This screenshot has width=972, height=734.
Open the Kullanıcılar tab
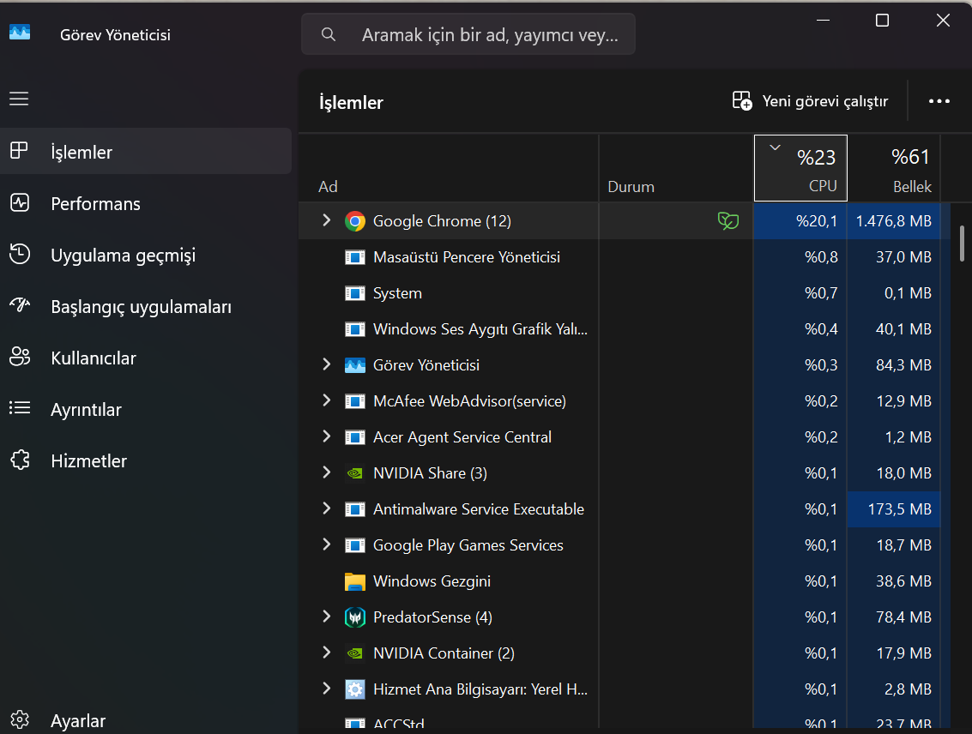pos(146,358)
